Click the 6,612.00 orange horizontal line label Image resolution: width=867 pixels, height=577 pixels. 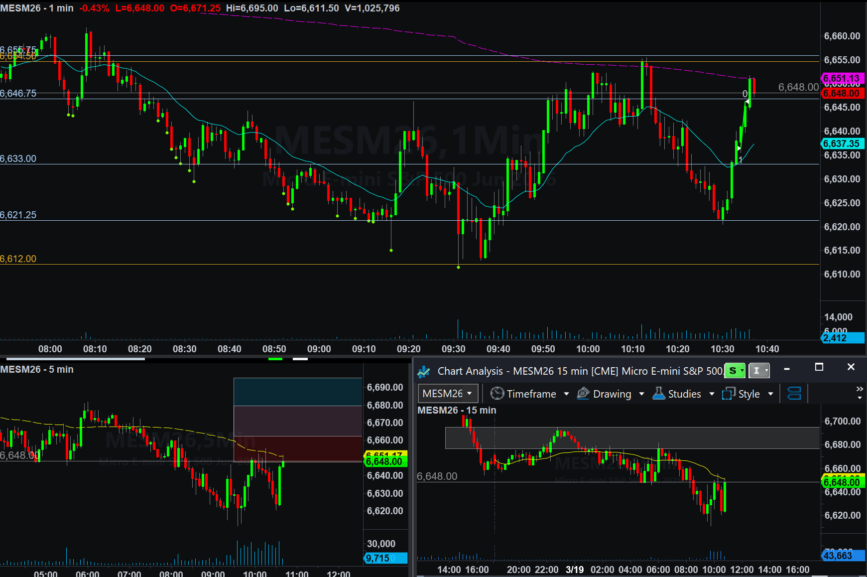[x=18, y=259]
